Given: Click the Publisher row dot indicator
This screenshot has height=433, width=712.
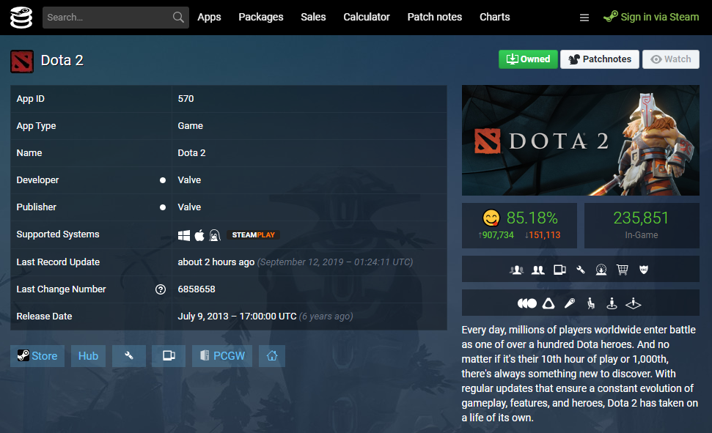Looking at the screenshot, I should 163,207.
